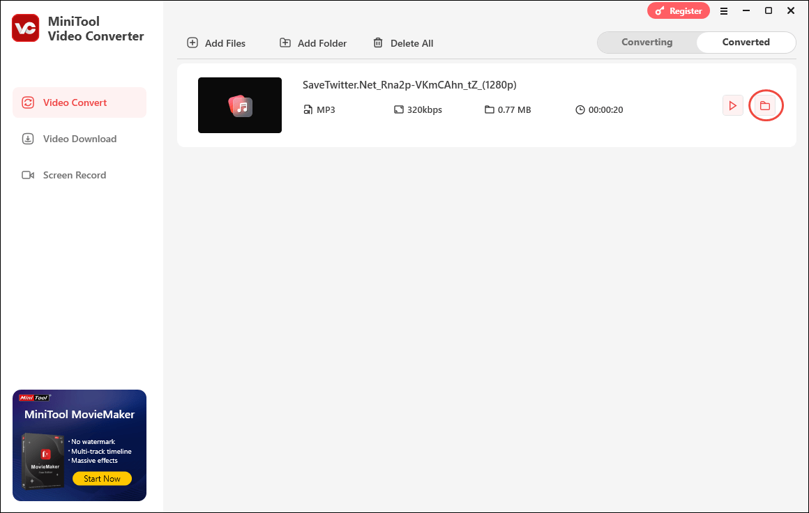Close the MiniTool Video Converter window

pos(790,11)
